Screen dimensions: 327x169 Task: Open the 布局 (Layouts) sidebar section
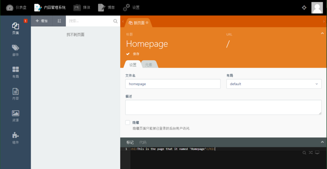coord(16,72)
